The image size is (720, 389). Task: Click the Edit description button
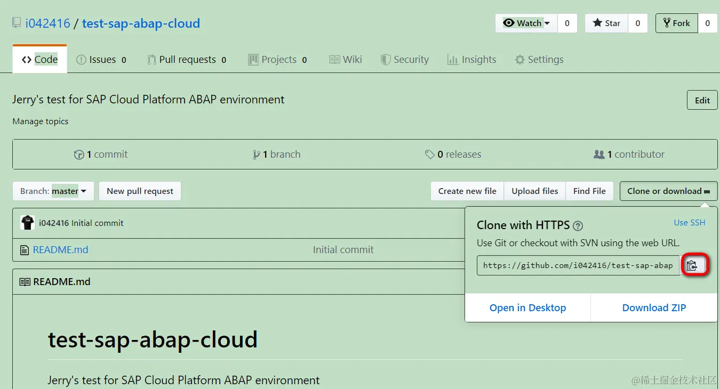(702, 100)
